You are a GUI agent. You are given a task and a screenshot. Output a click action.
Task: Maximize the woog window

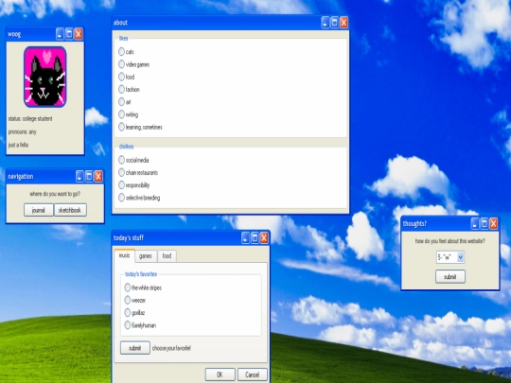(x=69, y=34)
